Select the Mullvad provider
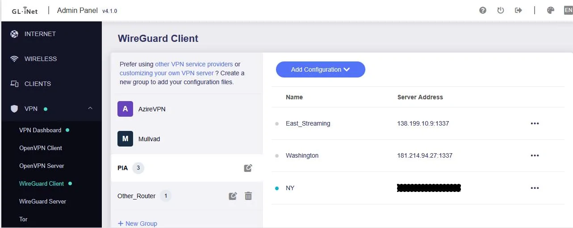The width and height of the screenshot is (573, 228). click(149, 139)
